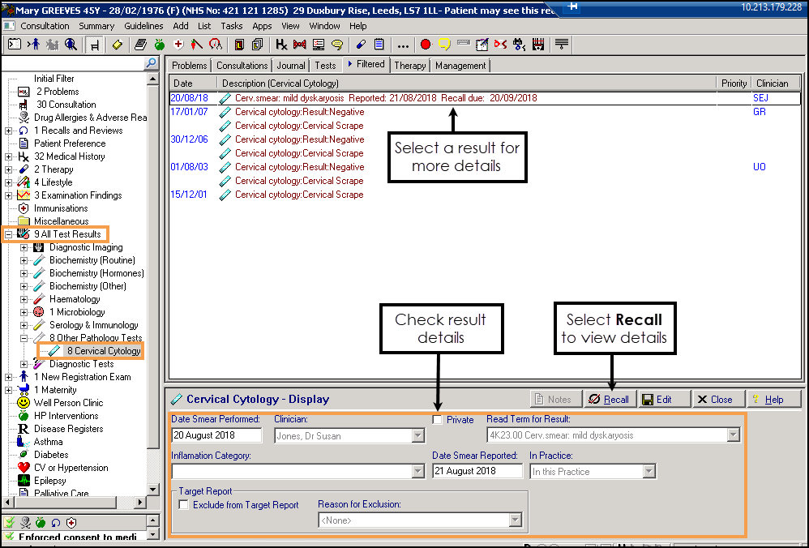Expand the 32 Medical History node

[x=9, y=156]
